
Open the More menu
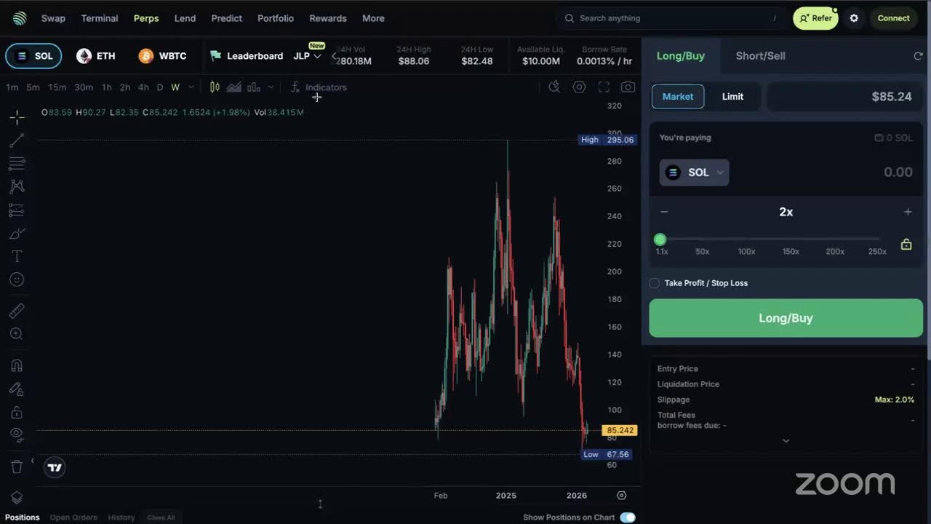373,18
